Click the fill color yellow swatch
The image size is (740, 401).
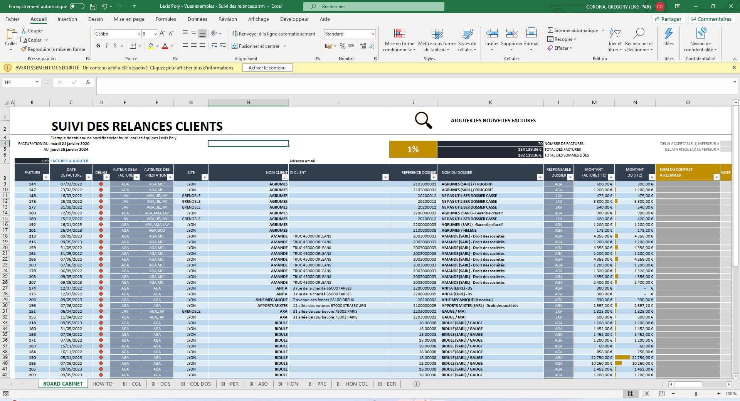point(151,46)
